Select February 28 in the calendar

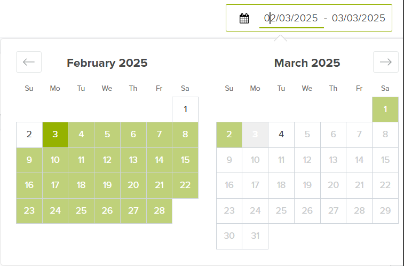[159, 210]
